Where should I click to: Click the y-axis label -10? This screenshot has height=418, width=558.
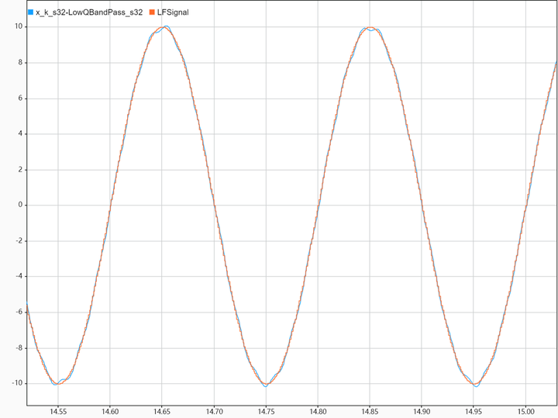pos(17,383)
